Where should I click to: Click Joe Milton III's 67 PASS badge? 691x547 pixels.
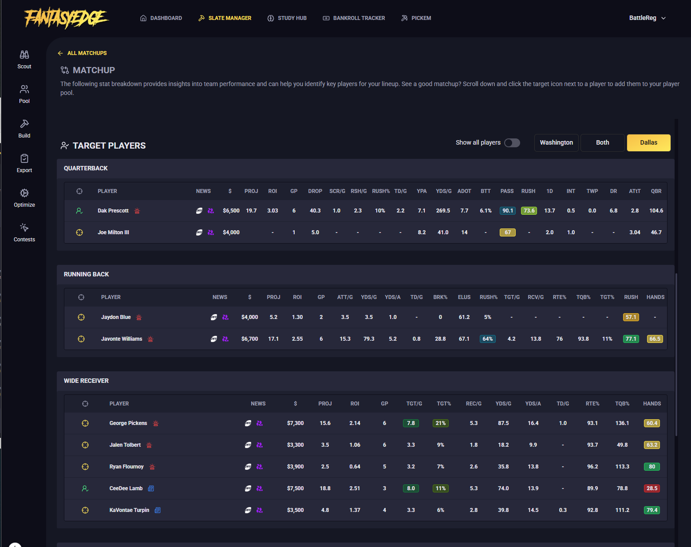tap(508, 232)
